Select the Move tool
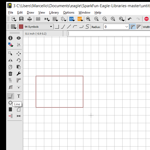 (x=19, y=54)
